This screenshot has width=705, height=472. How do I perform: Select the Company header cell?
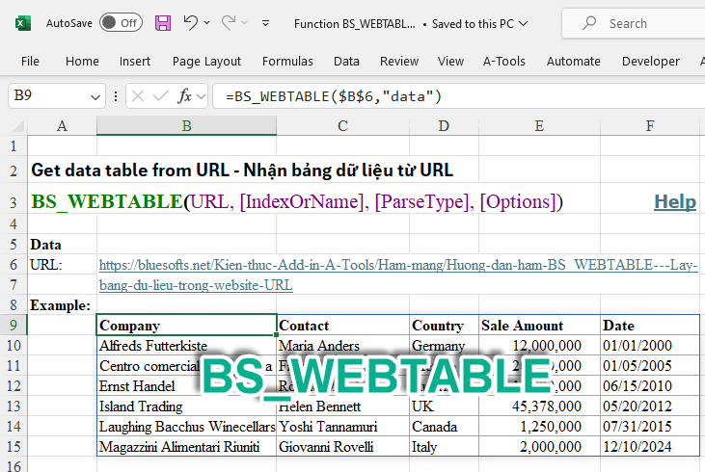[x=186, y=325]
